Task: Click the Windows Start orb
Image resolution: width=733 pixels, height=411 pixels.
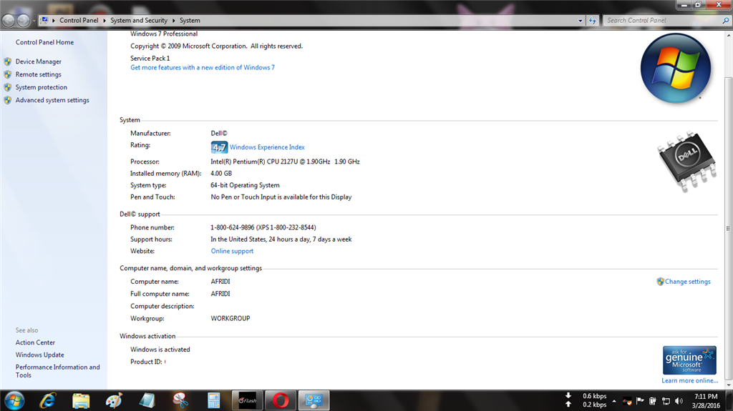Action: click(x=15, y=399)
